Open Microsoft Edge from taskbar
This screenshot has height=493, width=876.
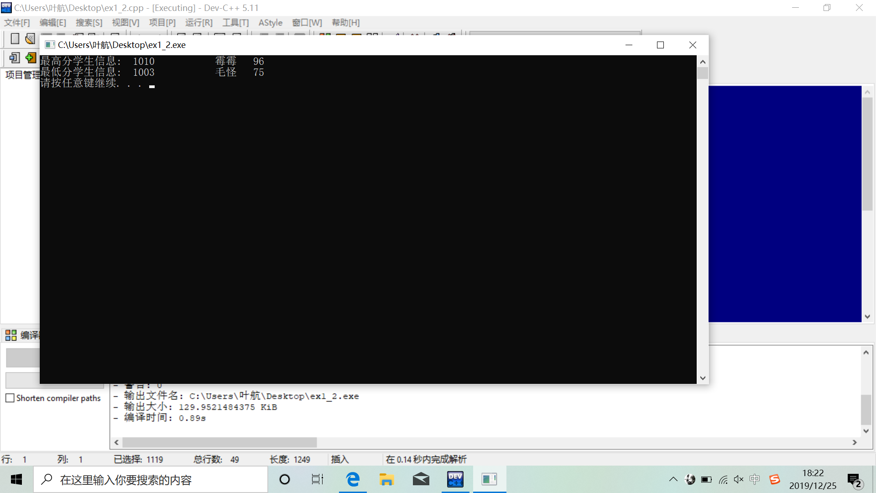pyautogui.click(x=353, y=479)
